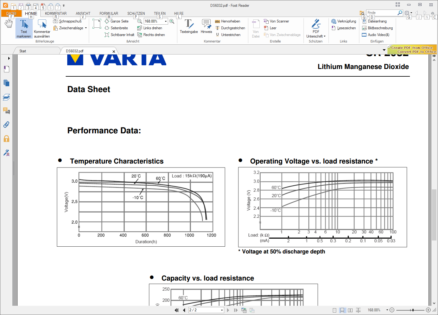Select the Durchgestrichen strikeout tool
This screenshot has height=315, width=438.
point(230,28)
